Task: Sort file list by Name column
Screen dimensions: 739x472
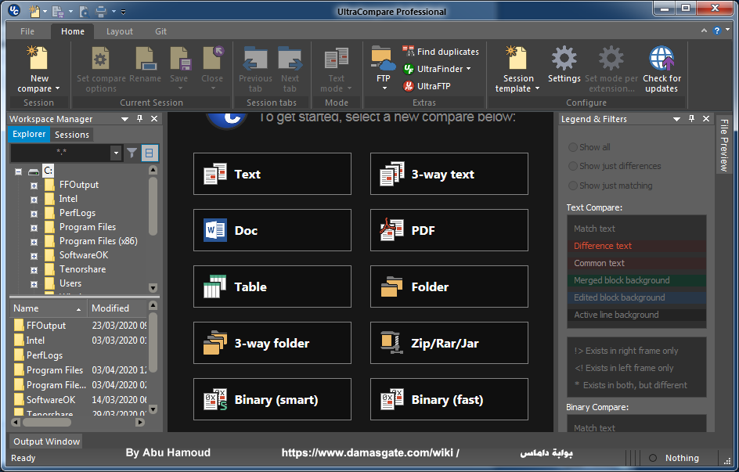Action: [x=48, y=308]
